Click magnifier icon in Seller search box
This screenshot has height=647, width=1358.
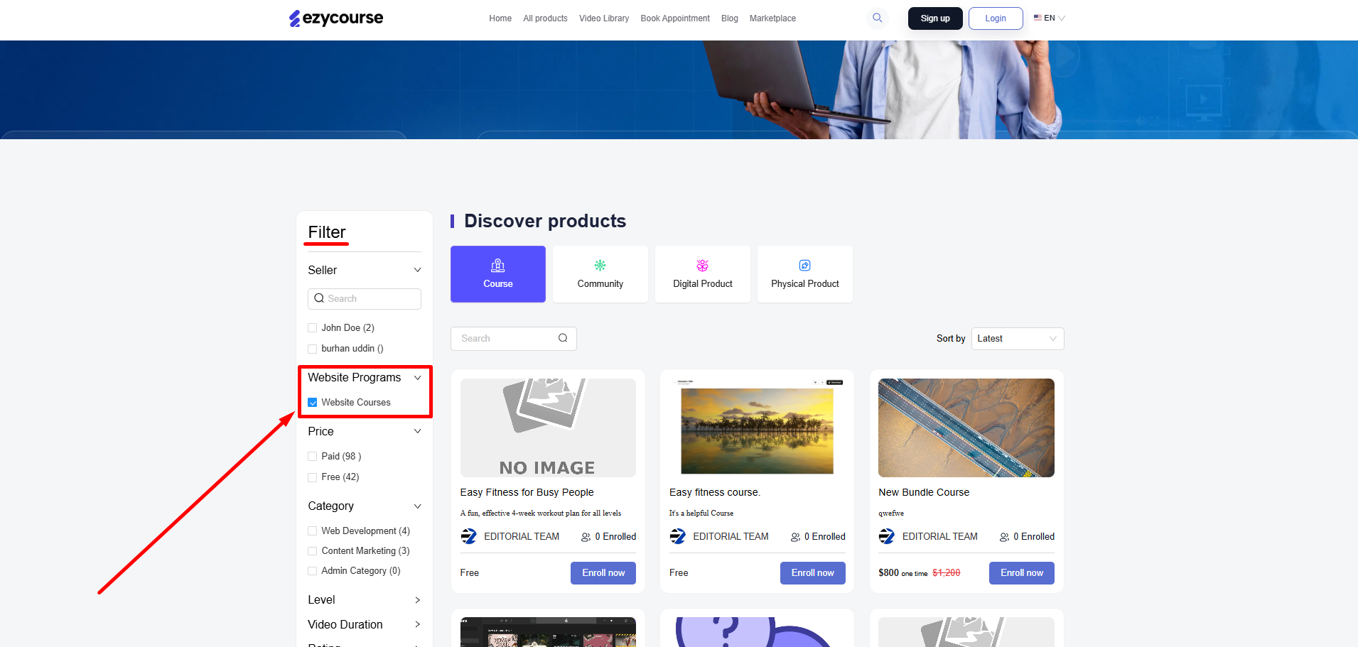tap(319, 298)
